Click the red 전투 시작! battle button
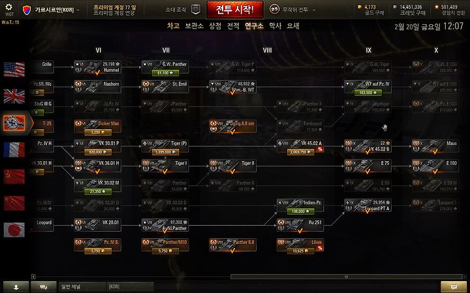 tap(235, 10)
